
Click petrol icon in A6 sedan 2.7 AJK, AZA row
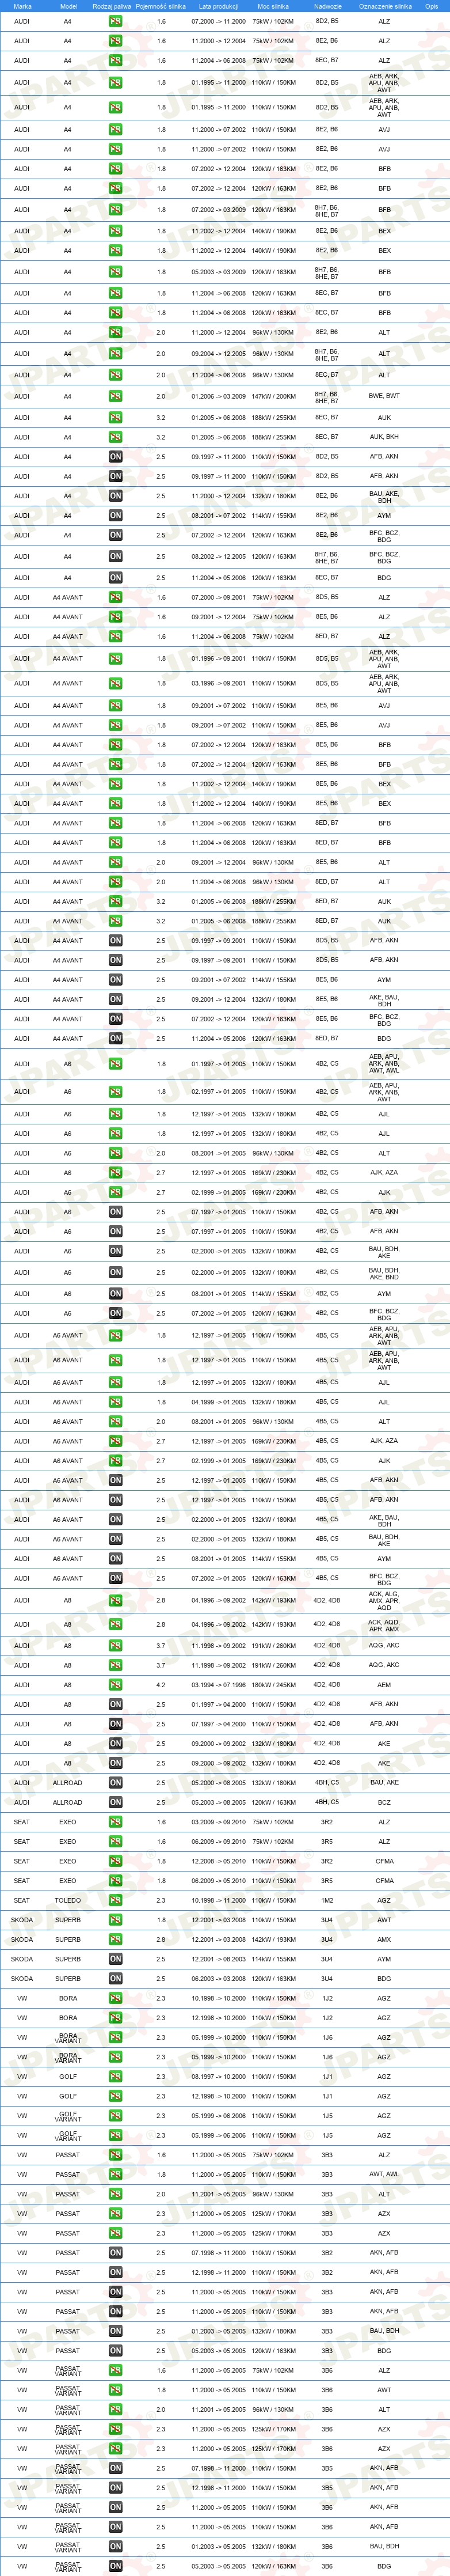point(115,1173)
